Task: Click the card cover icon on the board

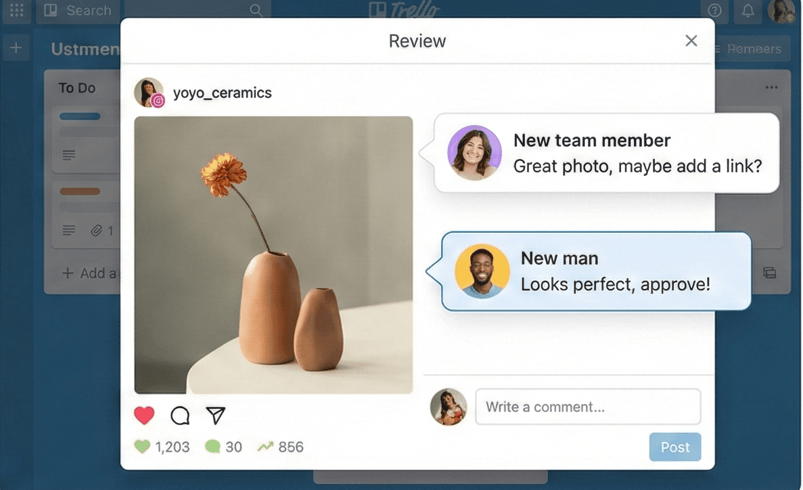Action: point(769,273)
